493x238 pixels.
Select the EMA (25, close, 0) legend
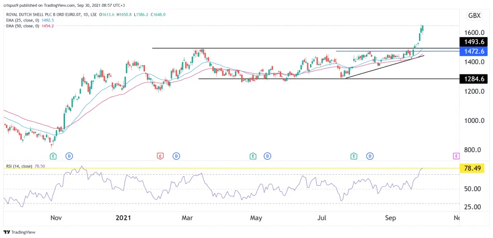click(x=22, y=20)
